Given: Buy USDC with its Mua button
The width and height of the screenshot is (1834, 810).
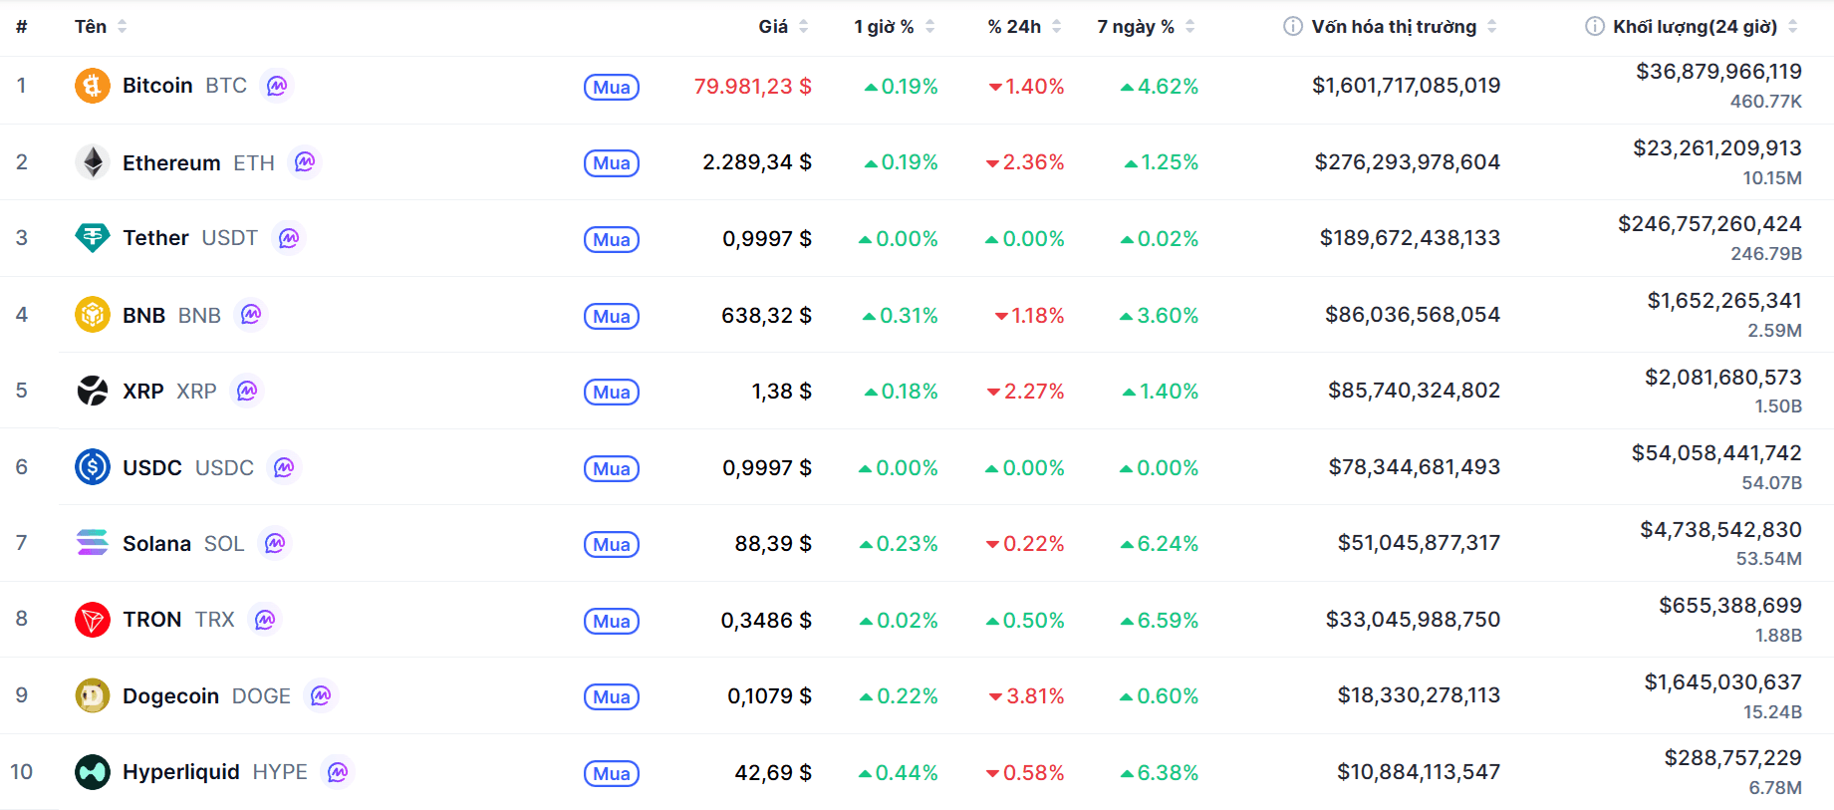Looking at the screenshot, I should (x=612, y=468).
